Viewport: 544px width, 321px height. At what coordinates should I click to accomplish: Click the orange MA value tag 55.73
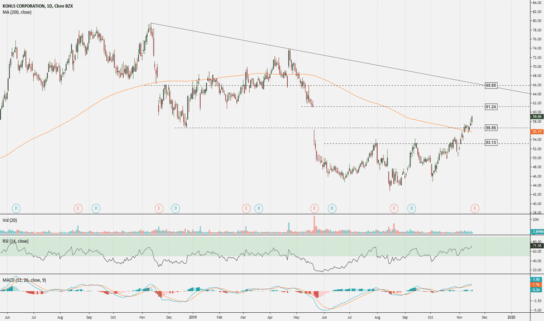537,132
